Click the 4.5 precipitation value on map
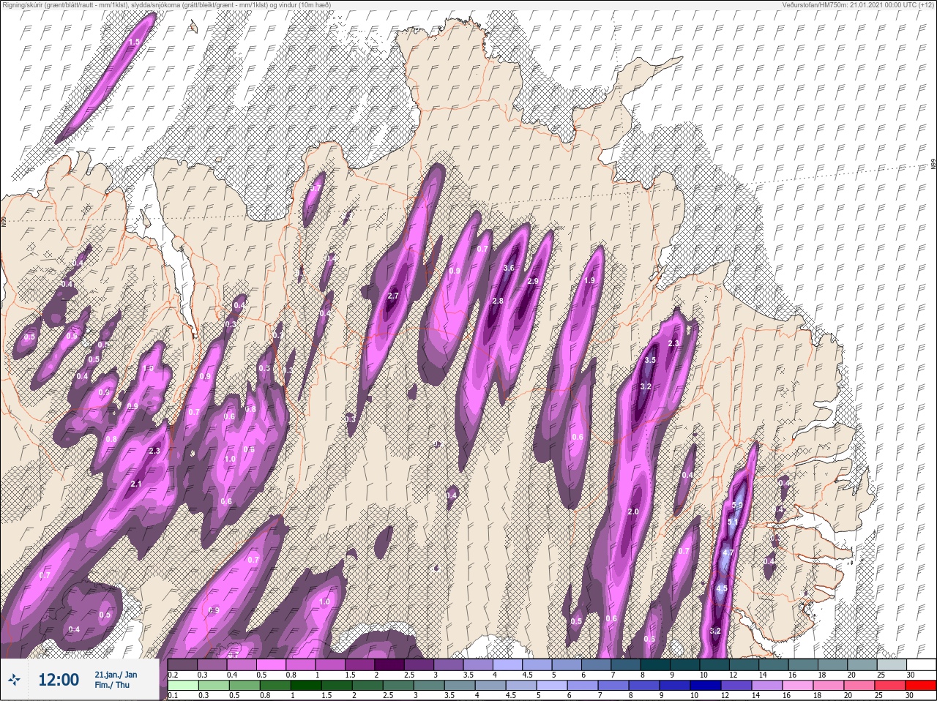937x701 pixels. coord(722,588)
